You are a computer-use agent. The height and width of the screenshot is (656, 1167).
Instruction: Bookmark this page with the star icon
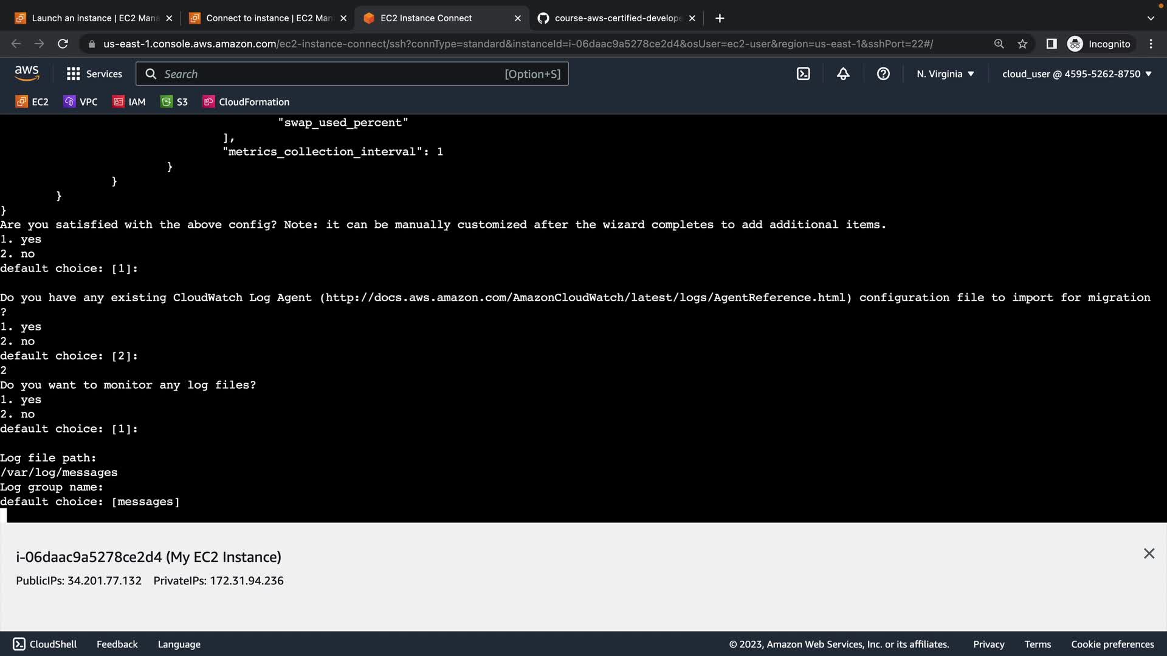pos(1022,44)
